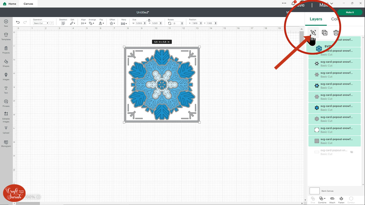Screen dimensions: 365x205
Task: Click the Untitled* project title
Action: coord(143,12)
